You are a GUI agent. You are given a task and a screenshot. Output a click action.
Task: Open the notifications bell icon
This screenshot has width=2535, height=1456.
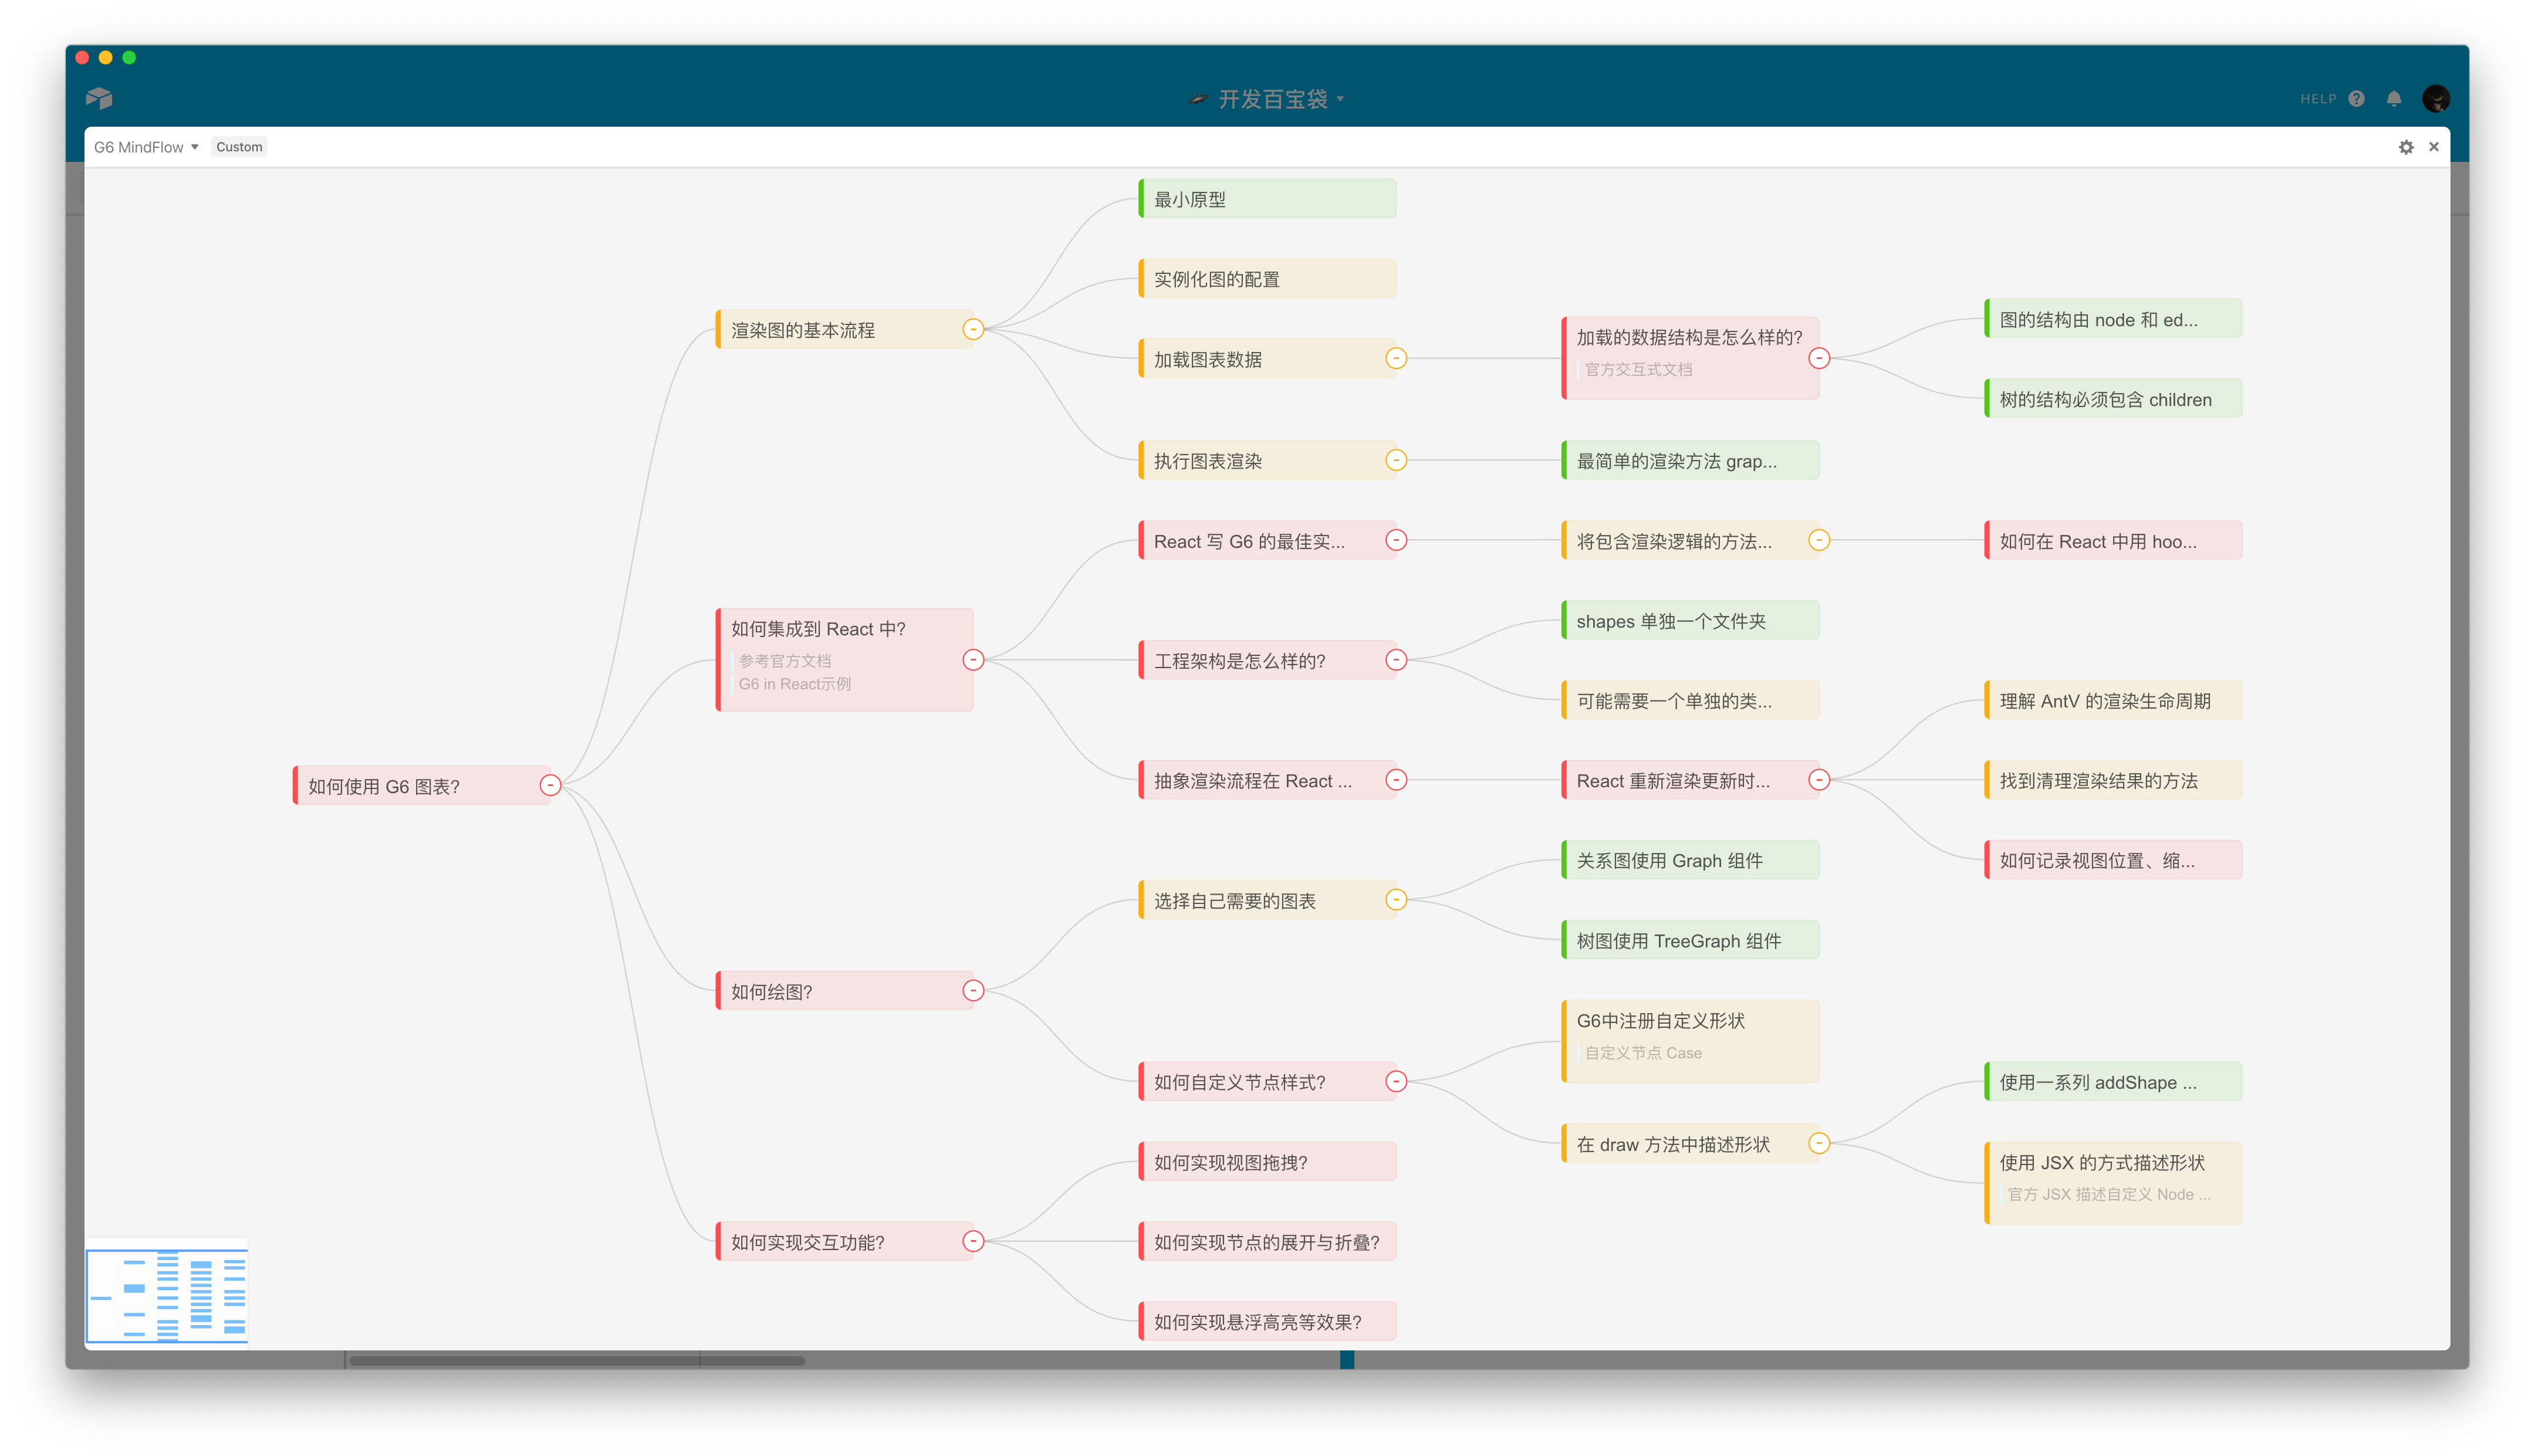[2394, 98]
